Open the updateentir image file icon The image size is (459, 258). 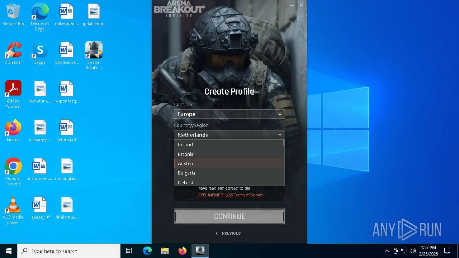[94, 15]
